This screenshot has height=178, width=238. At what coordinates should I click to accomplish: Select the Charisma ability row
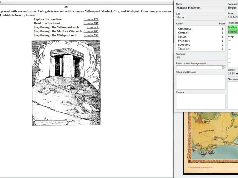pyautogui.click(x=201, y=28)
